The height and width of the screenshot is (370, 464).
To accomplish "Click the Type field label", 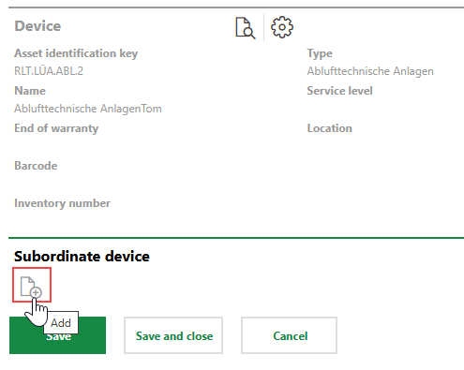I will point(320,53).
